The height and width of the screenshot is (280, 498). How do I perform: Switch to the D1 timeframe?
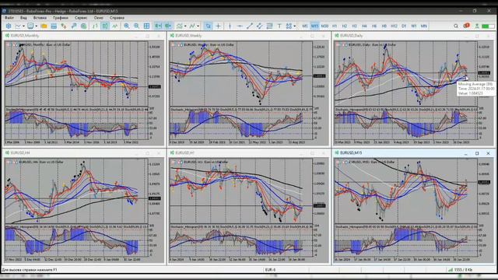click(404, 26)
